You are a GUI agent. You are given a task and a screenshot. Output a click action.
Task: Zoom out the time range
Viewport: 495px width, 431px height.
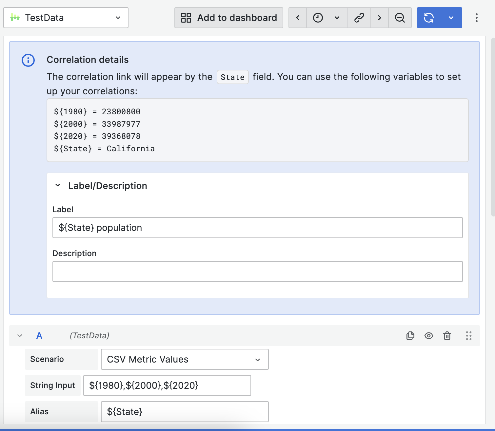click(400, 18)
